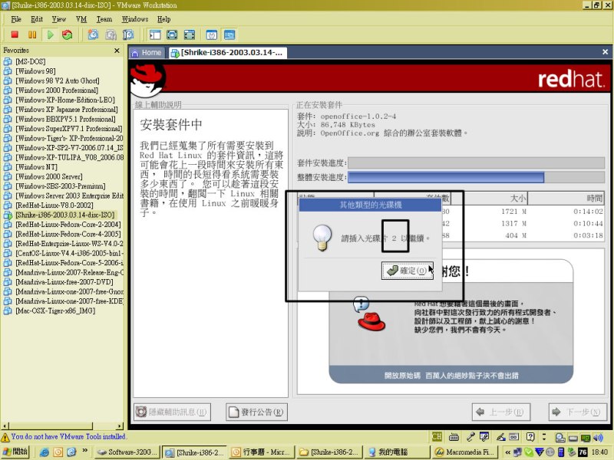Confirm disc prompt with 確定(O) button

(408, 271)
